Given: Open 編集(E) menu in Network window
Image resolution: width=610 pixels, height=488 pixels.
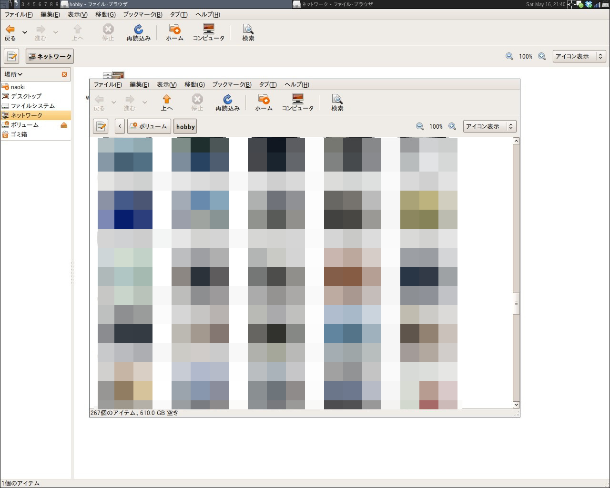Looking at the screenshot, I should coord(50,14).
